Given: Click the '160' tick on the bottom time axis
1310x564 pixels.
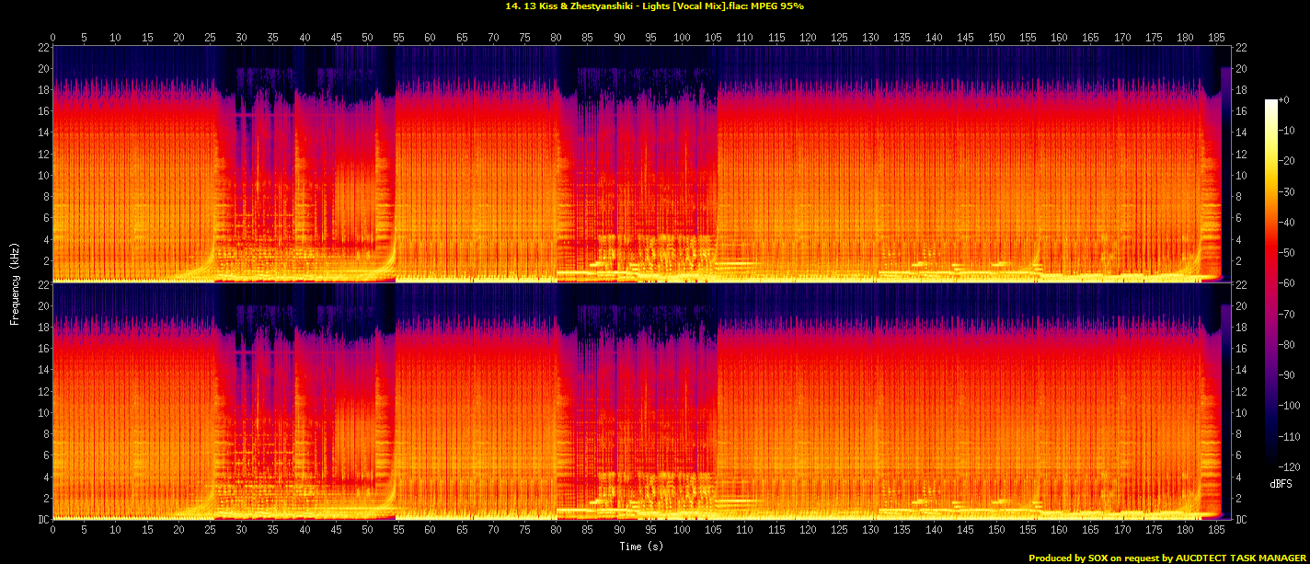Looking at the screenshot, I should (1059, 530).
